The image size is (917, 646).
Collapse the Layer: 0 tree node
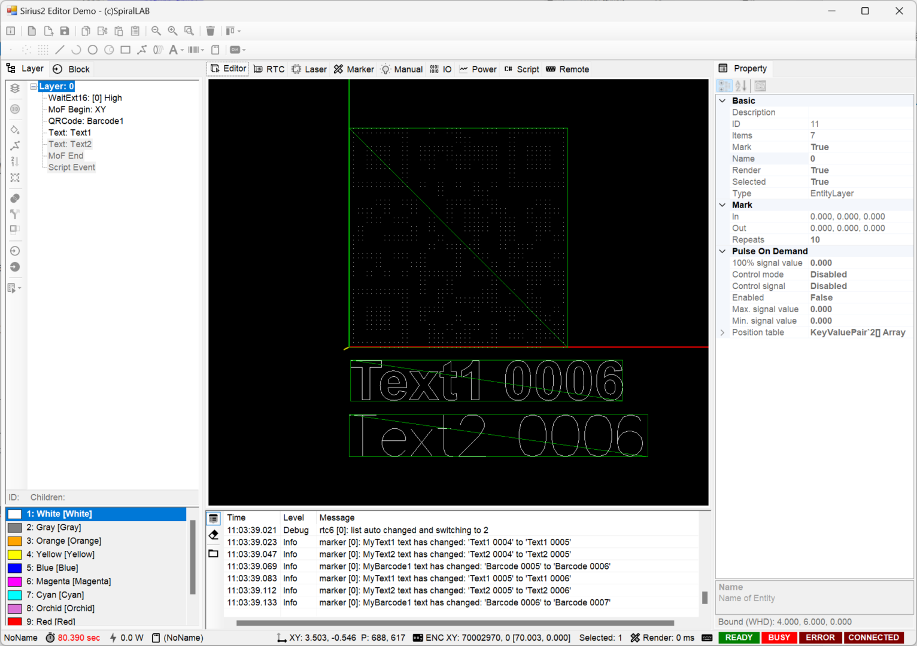[x=34, y=86]
